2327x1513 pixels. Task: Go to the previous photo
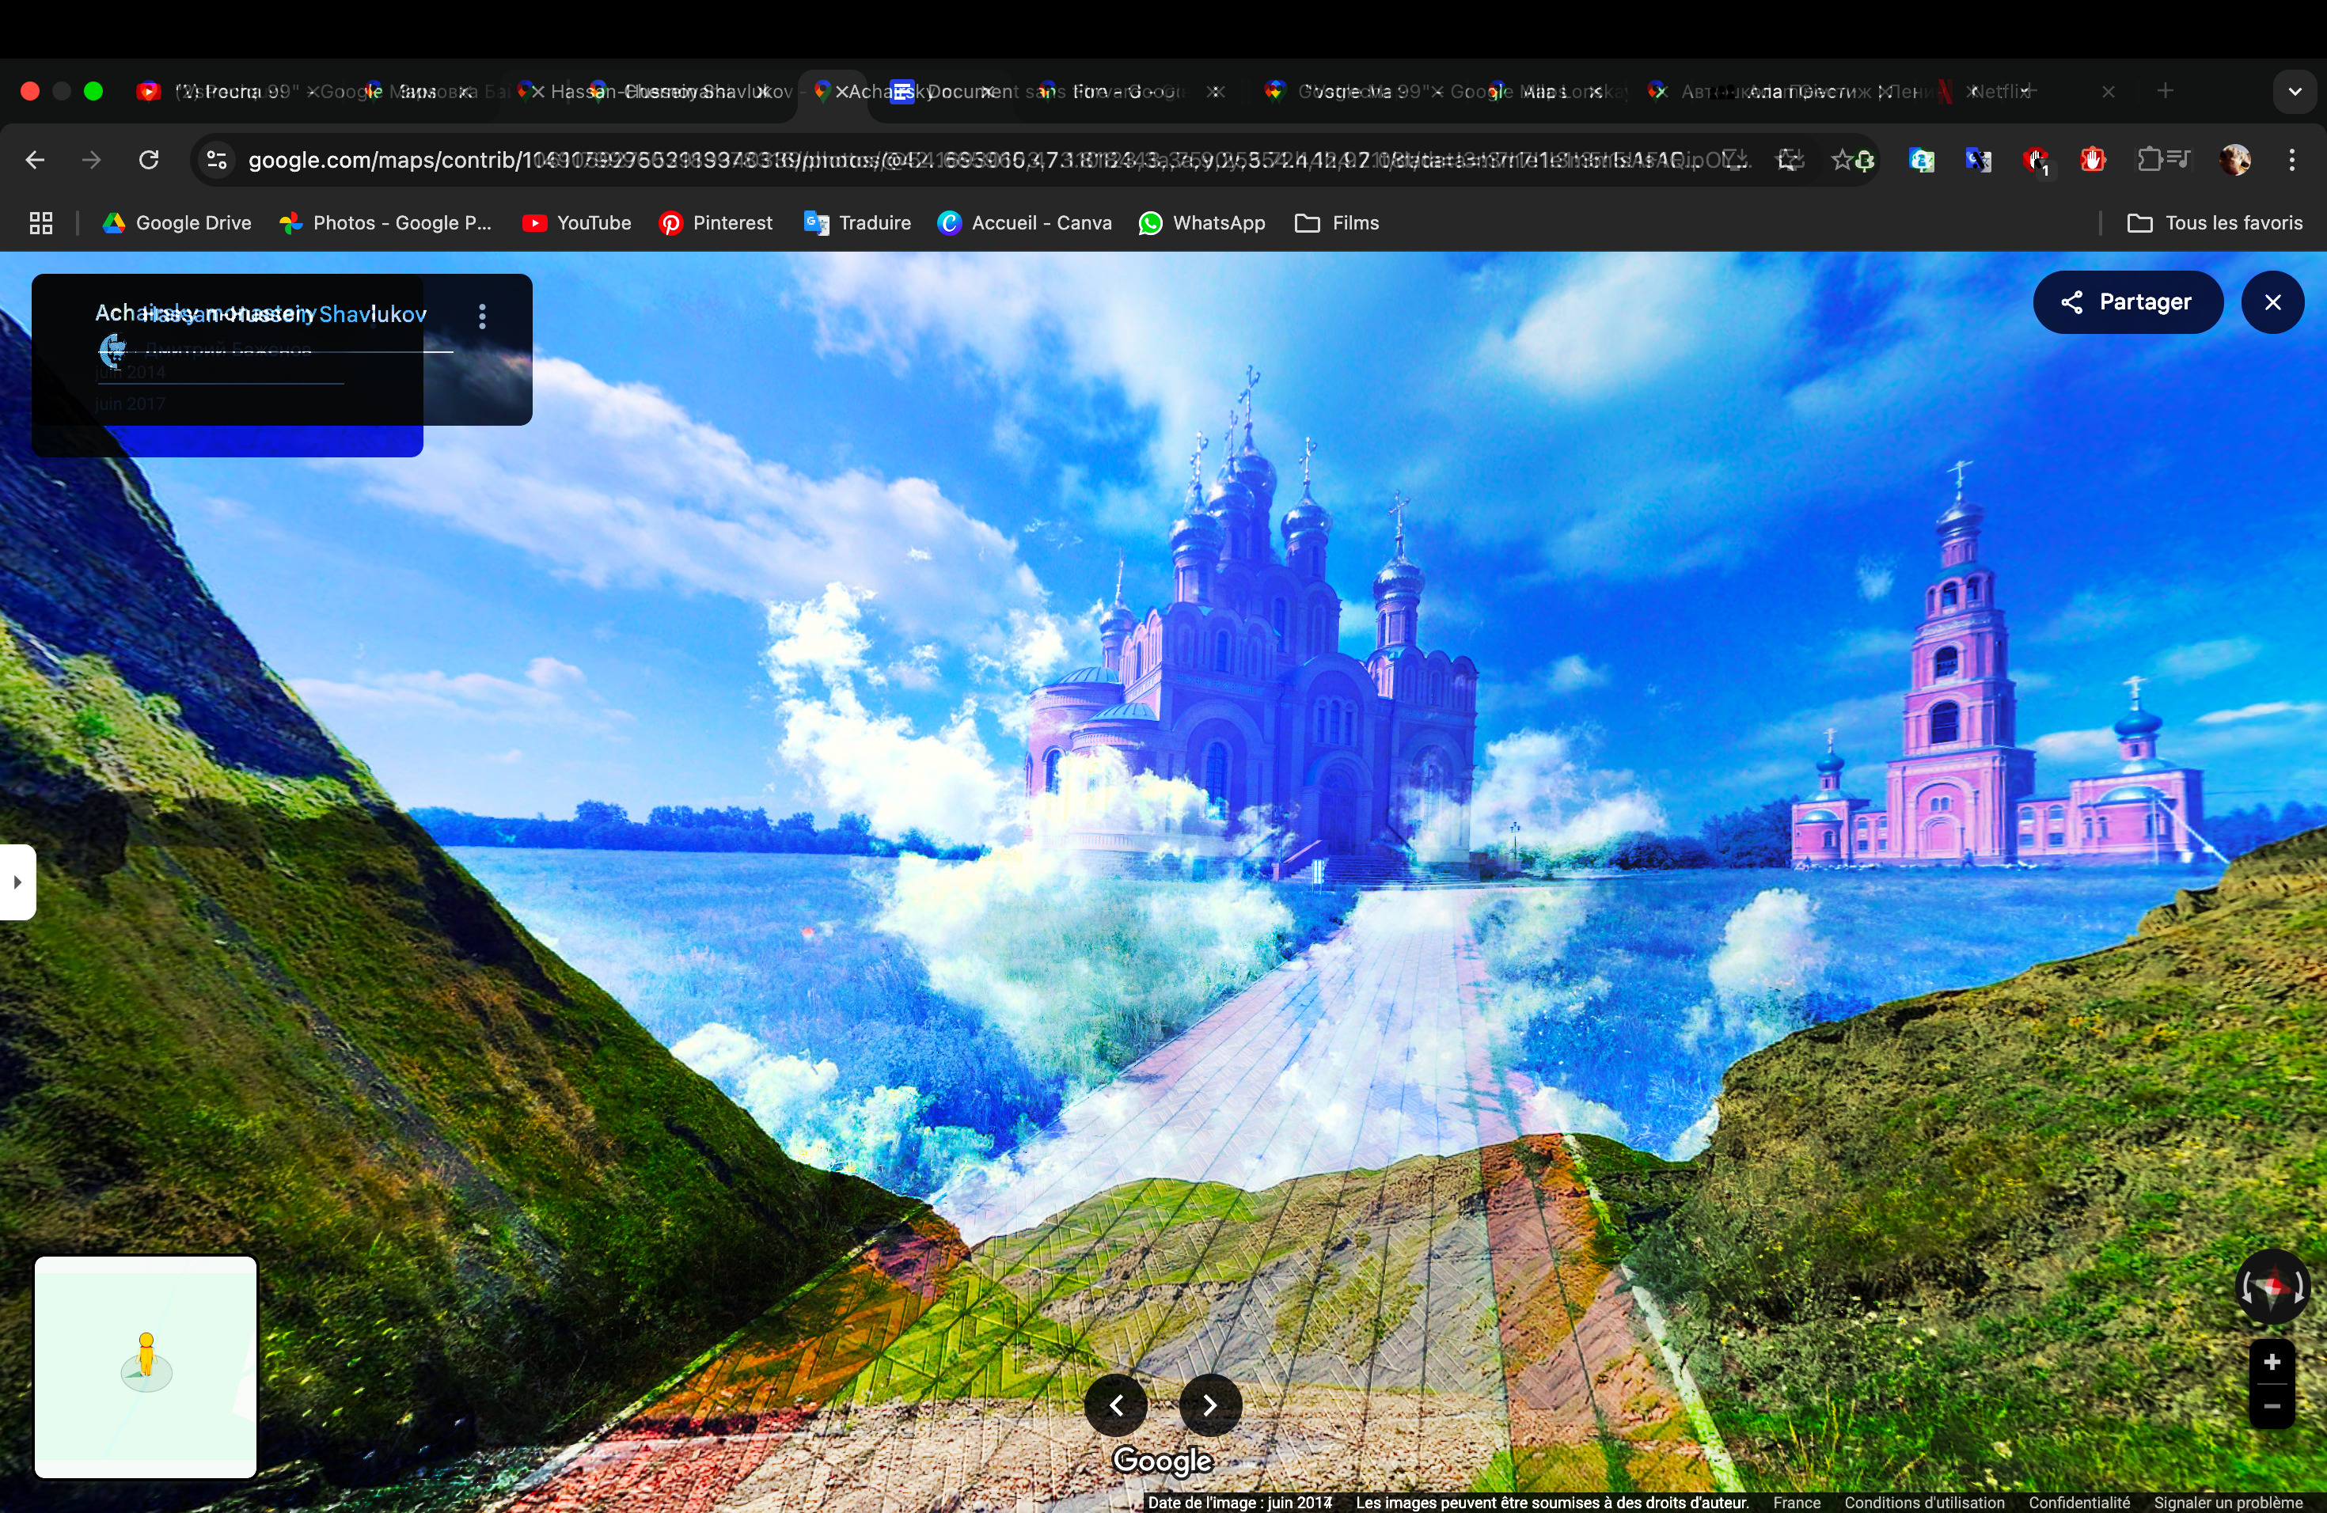pyautogui.click(x=1115, y=1405)
